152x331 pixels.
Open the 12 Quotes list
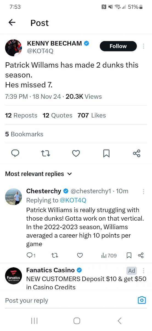click(58, 115)
